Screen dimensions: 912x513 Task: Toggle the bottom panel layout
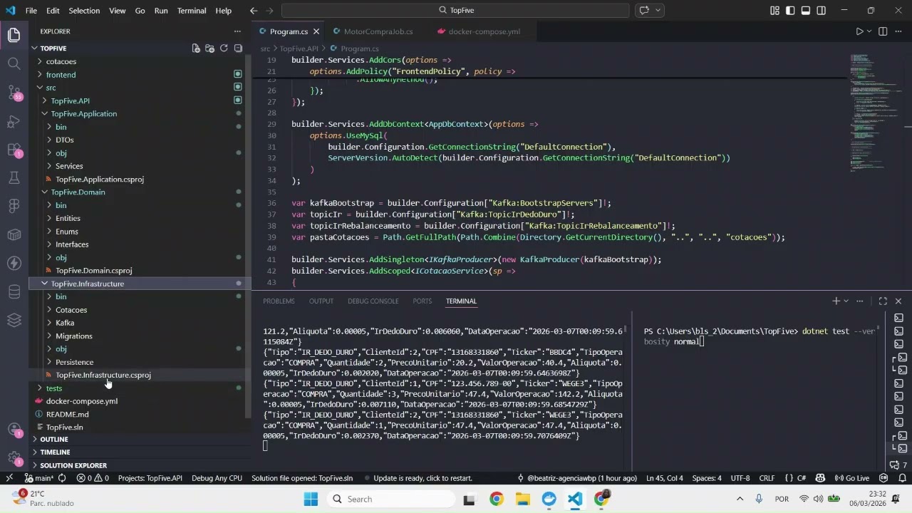(806, 11)
